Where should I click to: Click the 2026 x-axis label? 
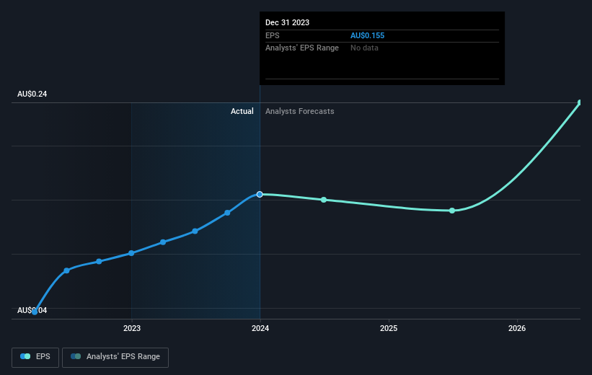point(517,328)
